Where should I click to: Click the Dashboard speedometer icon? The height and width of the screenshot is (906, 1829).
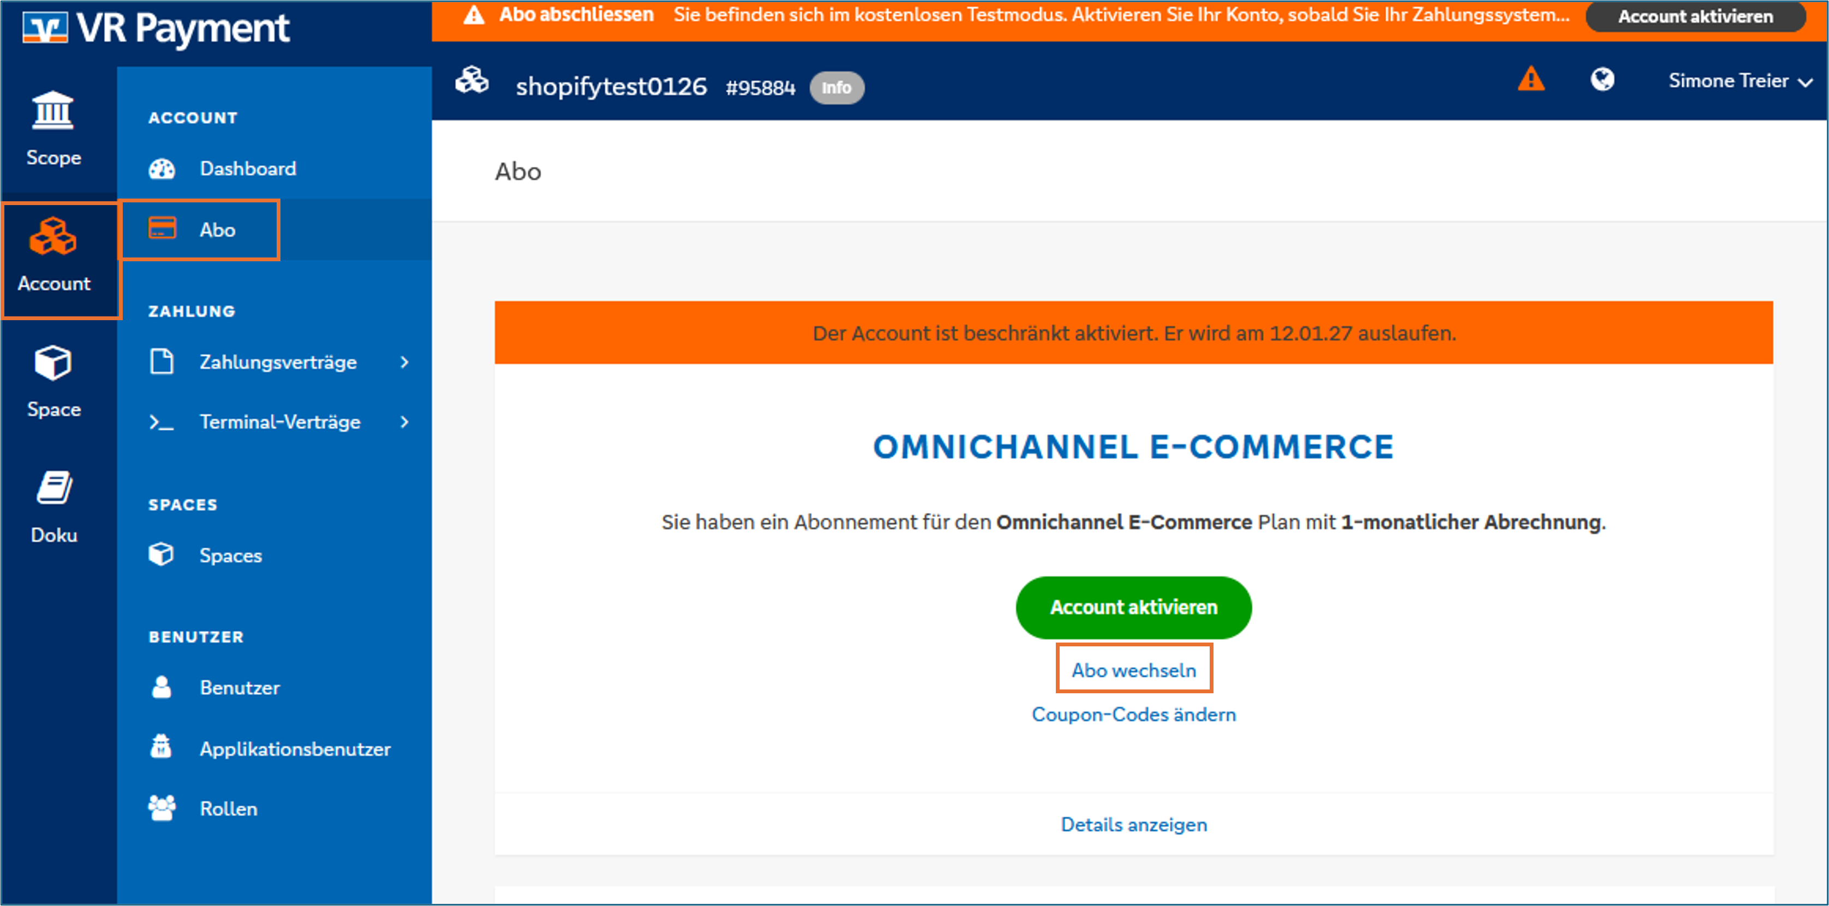point(162,169)
